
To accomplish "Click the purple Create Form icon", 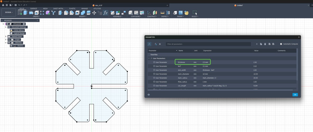I will (x=48, y=13).
